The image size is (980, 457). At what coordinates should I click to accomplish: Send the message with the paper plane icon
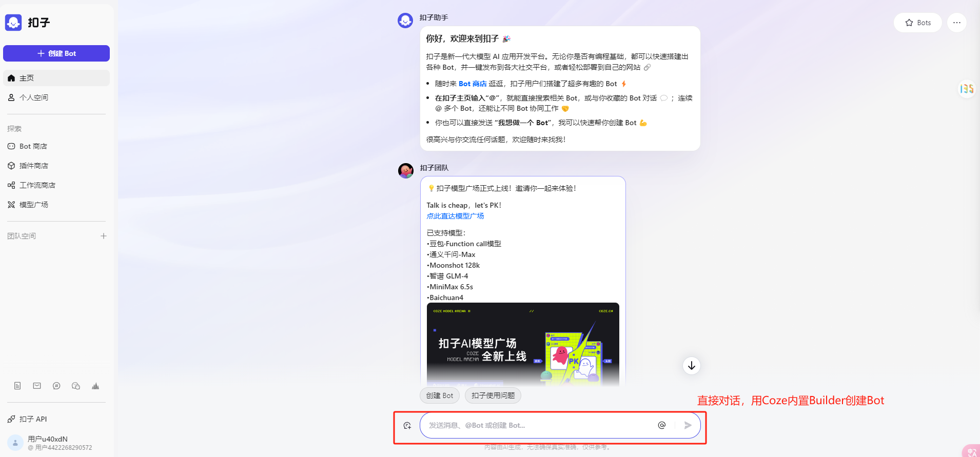tap(688, 425)
